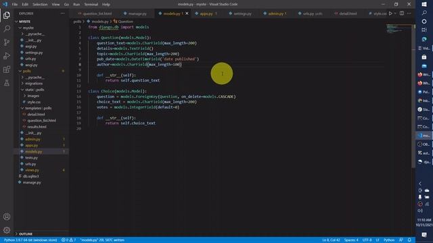Viewport: 433px width, 243px height.
Task: Expand the OUTLINE section
Action: (x=26, y=234)
